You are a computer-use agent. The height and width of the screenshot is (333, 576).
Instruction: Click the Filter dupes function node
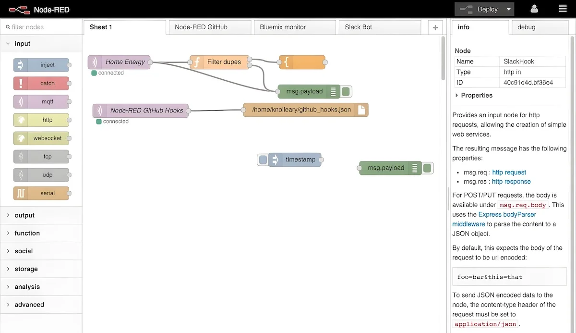coord(220,62)
